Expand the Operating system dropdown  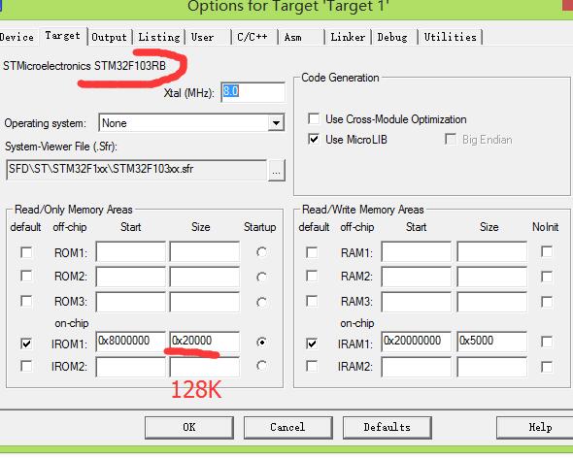[x=276, y=123]
